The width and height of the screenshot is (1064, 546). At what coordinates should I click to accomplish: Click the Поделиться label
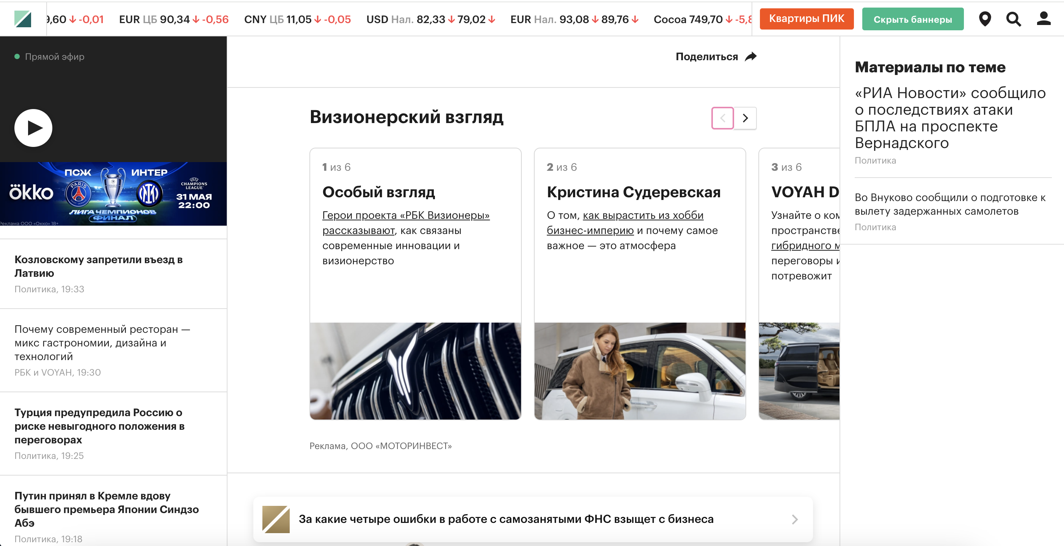click(706, 56)
